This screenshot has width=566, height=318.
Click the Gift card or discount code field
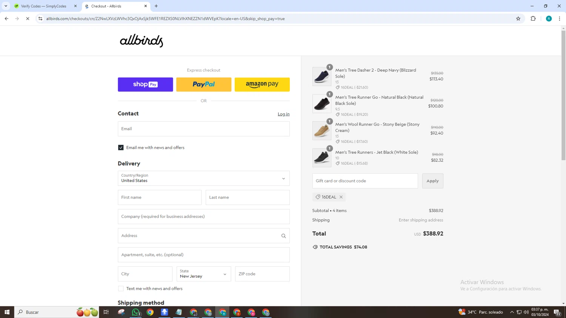coord(365,181)
